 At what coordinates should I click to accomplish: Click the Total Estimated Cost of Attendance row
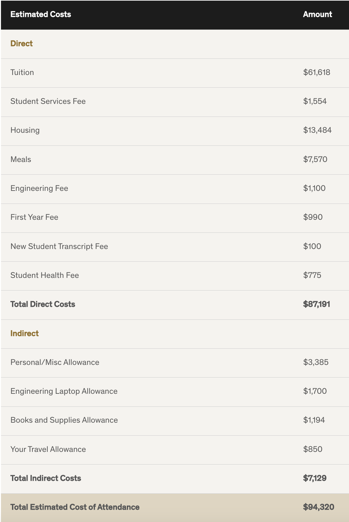(x=75, y=507)
